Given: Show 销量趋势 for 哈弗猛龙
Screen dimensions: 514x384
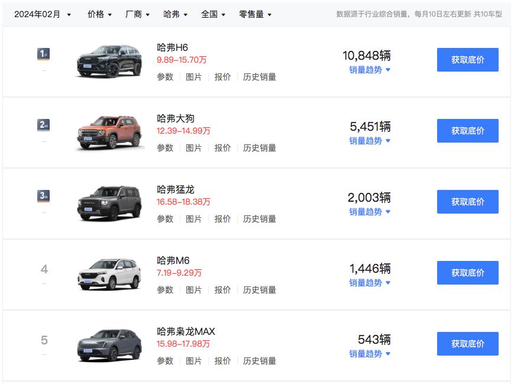Looking at the screenshot, I should 370,212.
